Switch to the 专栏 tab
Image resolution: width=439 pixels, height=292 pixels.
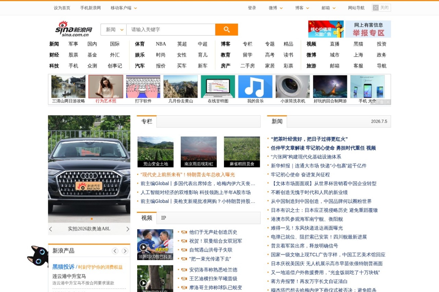(x=147, y=122)
